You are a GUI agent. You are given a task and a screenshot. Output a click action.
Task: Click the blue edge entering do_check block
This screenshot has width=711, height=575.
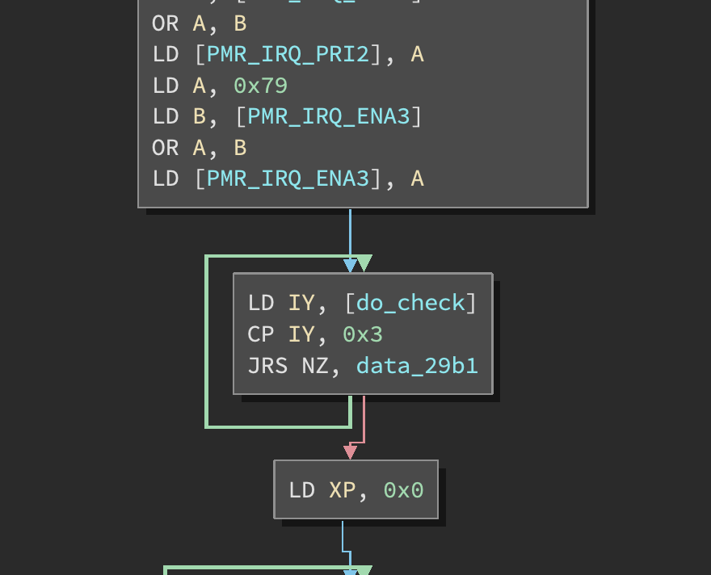tap(350, 234)
